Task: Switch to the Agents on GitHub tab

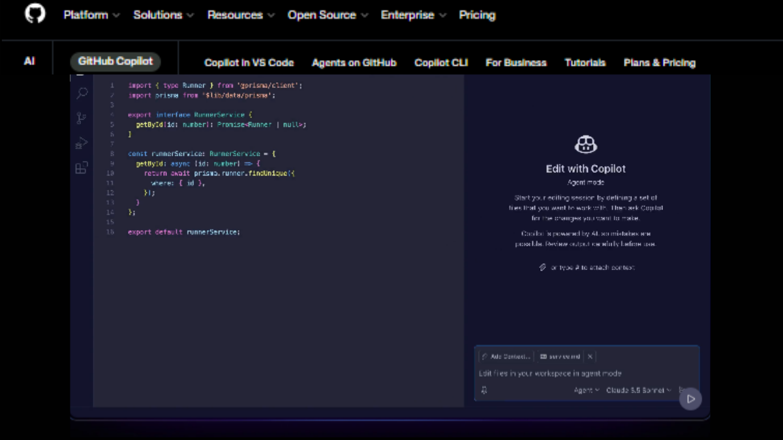Action: click(x=354, y=63)
